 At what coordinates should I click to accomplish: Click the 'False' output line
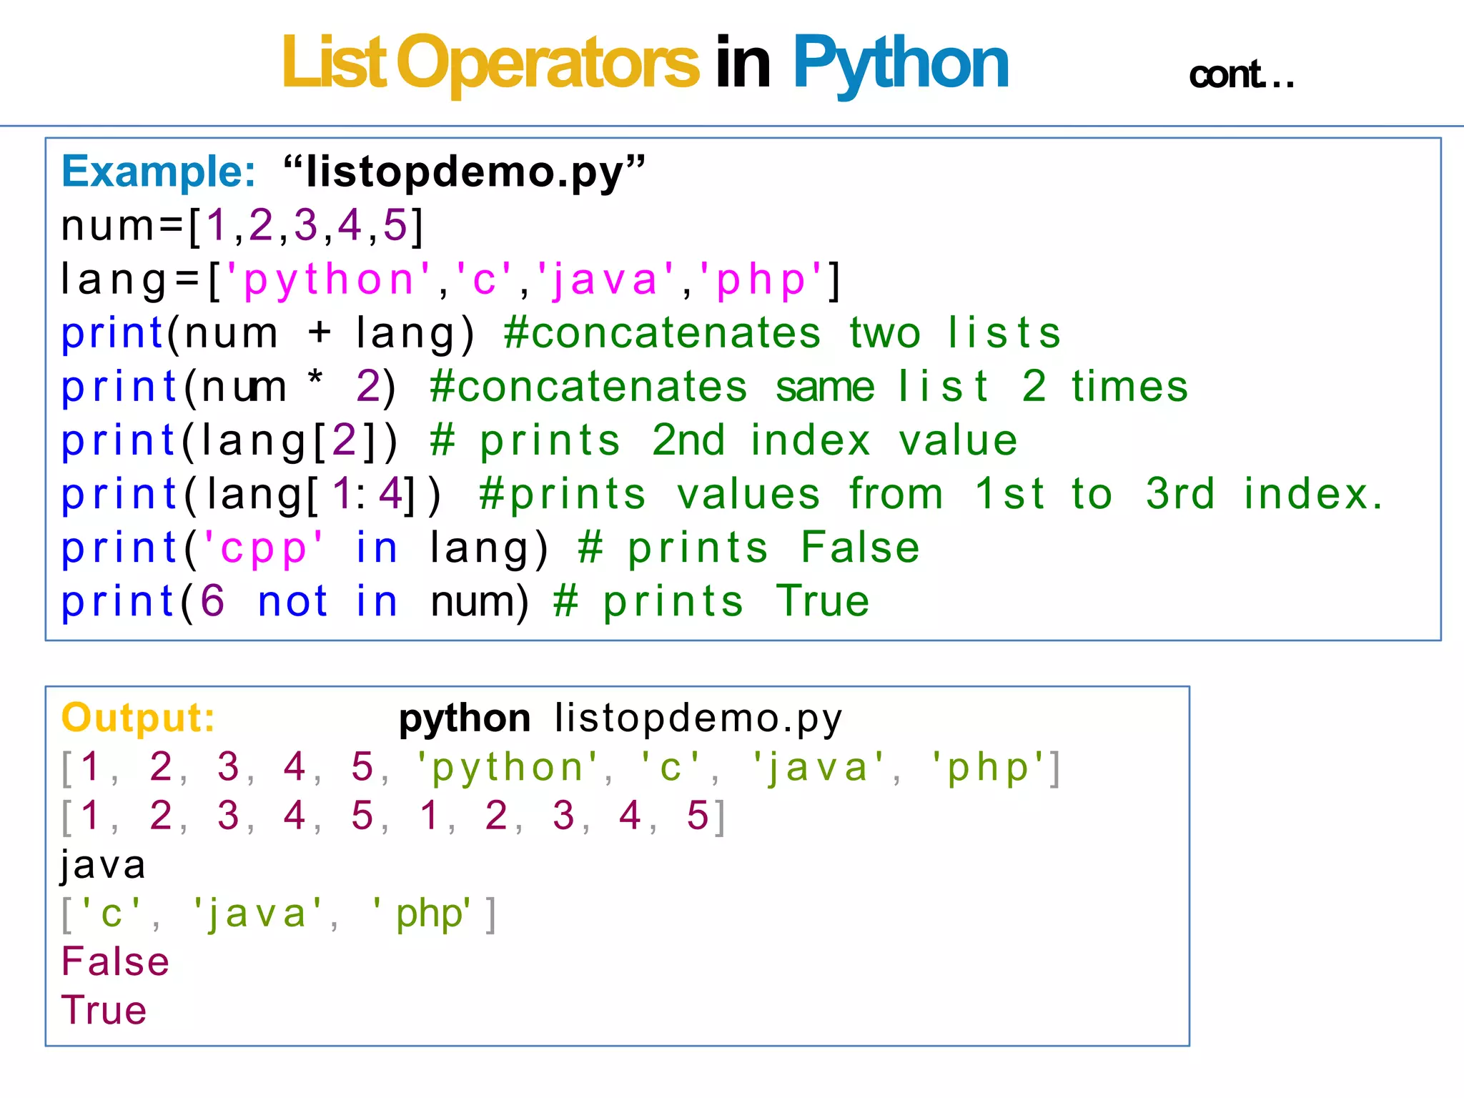(x=115, y=961)
